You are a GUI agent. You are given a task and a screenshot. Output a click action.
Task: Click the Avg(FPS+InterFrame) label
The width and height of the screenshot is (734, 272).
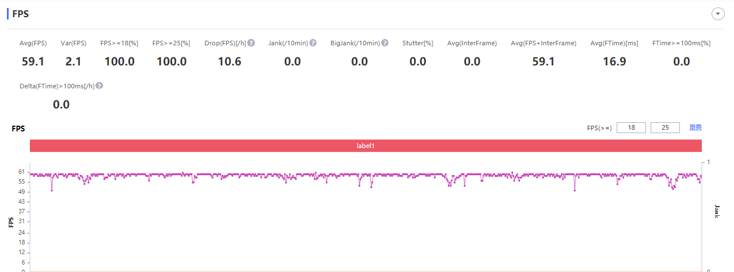pos(544,43)
